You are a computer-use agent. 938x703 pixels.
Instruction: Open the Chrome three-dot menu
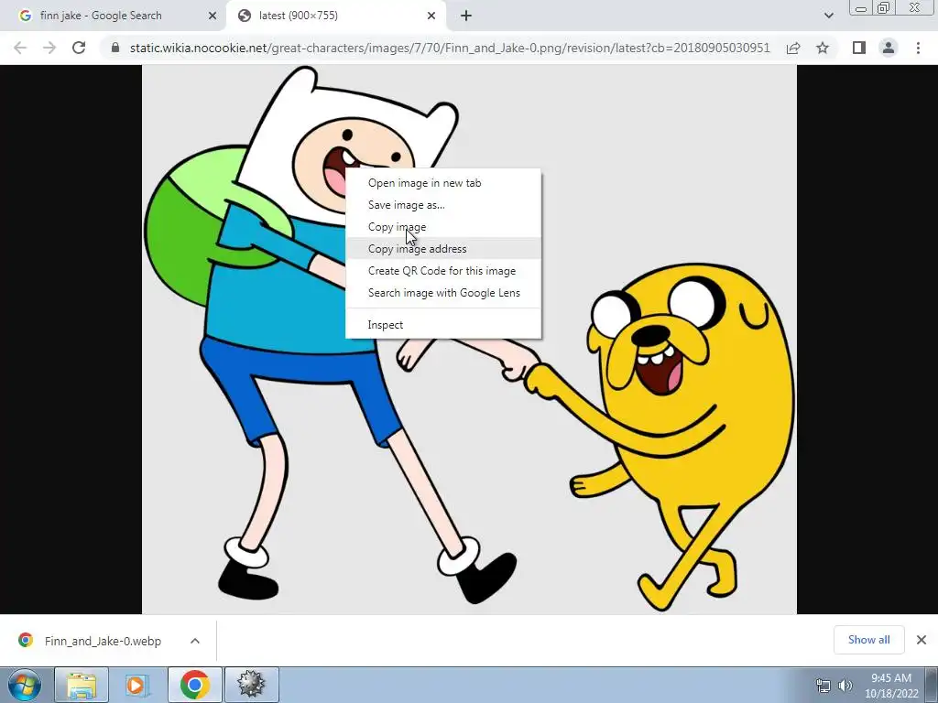(918, 48)
